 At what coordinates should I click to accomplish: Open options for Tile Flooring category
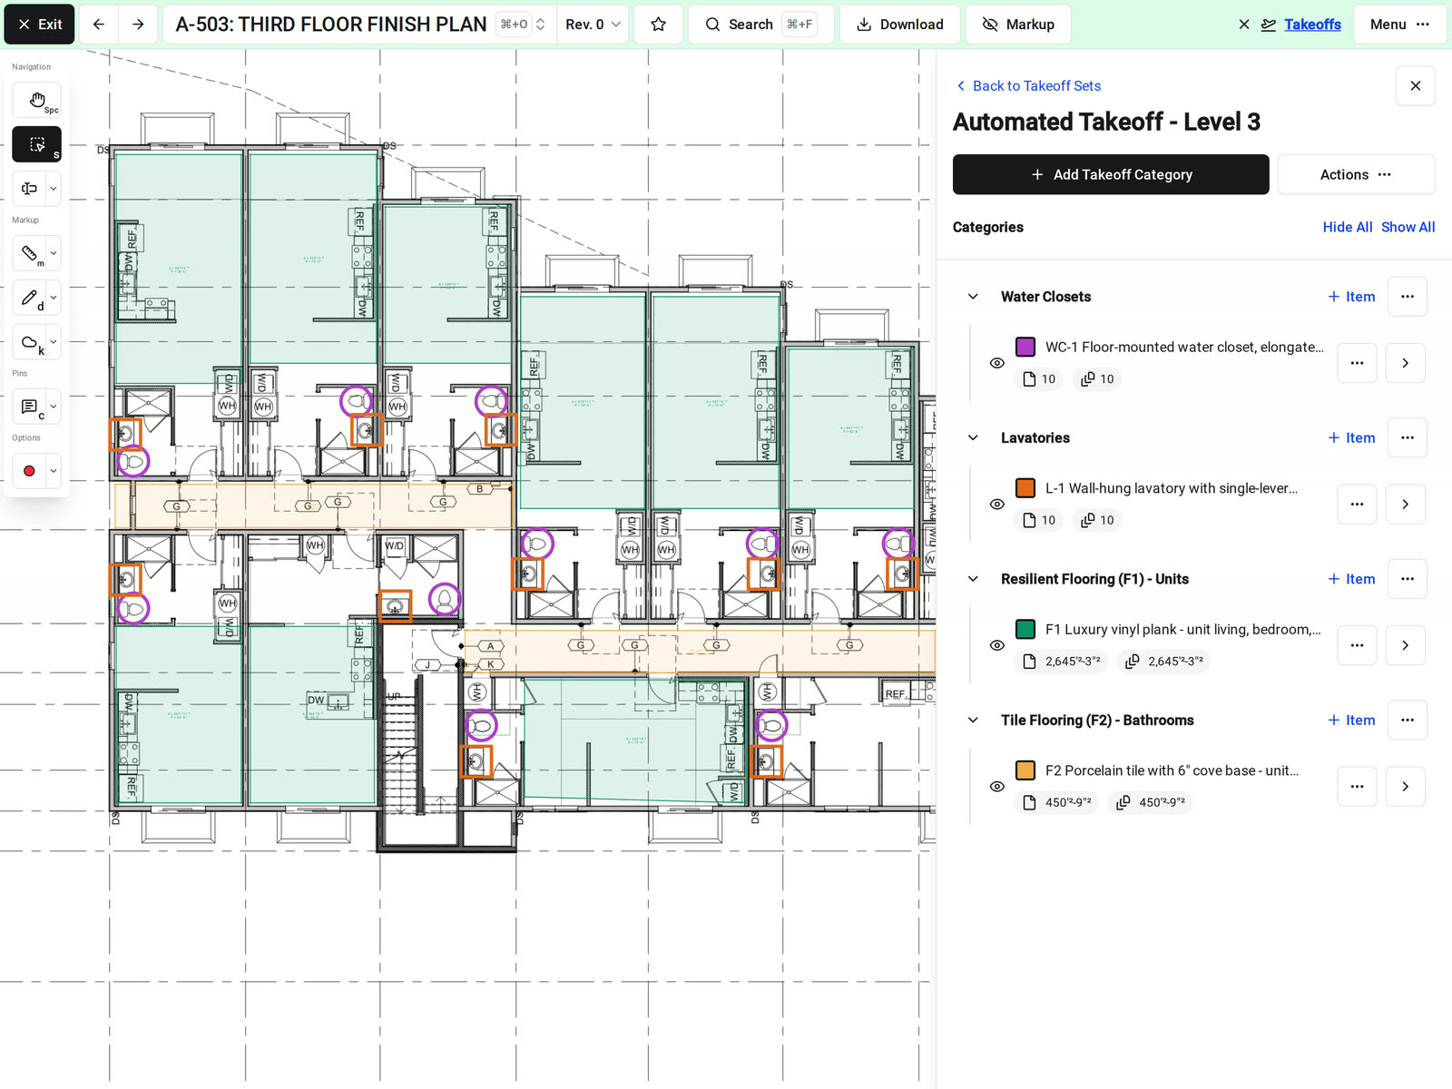coord(1408,720)
